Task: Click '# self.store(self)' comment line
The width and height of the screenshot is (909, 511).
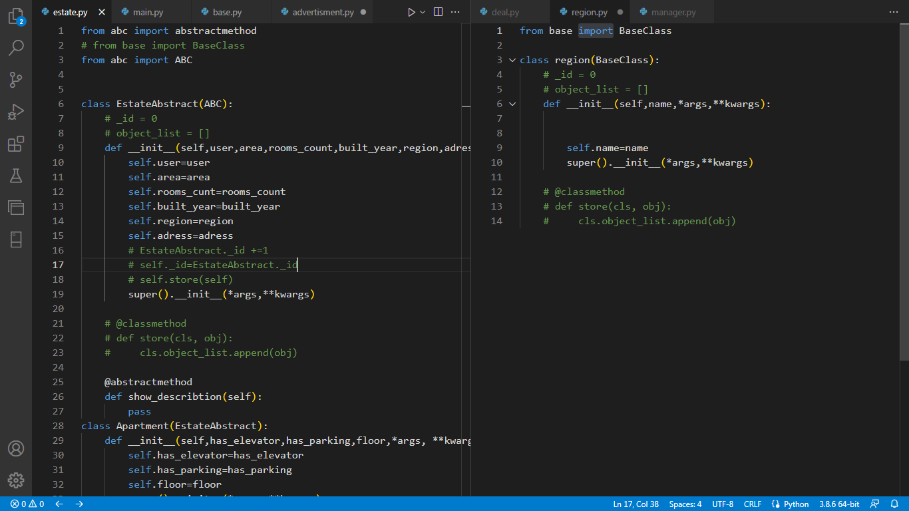Action: click(180, 279)
